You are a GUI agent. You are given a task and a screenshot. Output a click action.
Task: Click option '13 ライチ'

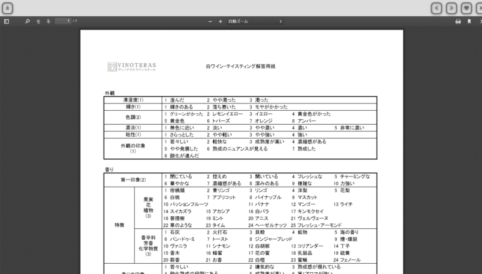pos(343,204)
